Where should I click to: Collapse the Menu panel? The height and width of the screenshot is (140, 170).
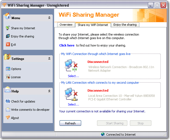pos(49,18)
